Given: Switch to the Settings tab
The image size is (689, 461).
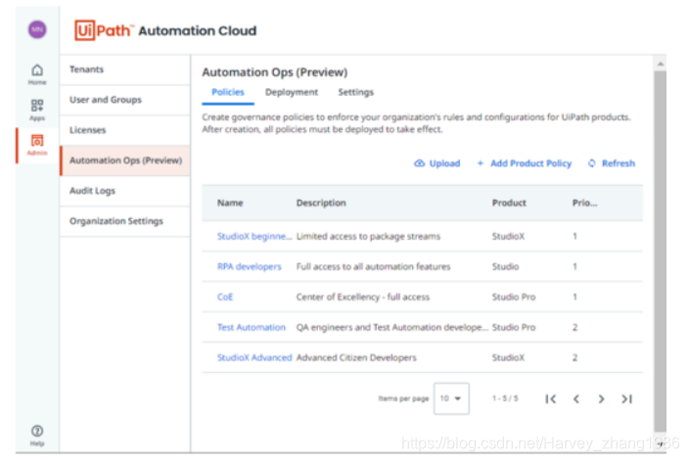Looking at the screenshot, I should click(355, 92).
